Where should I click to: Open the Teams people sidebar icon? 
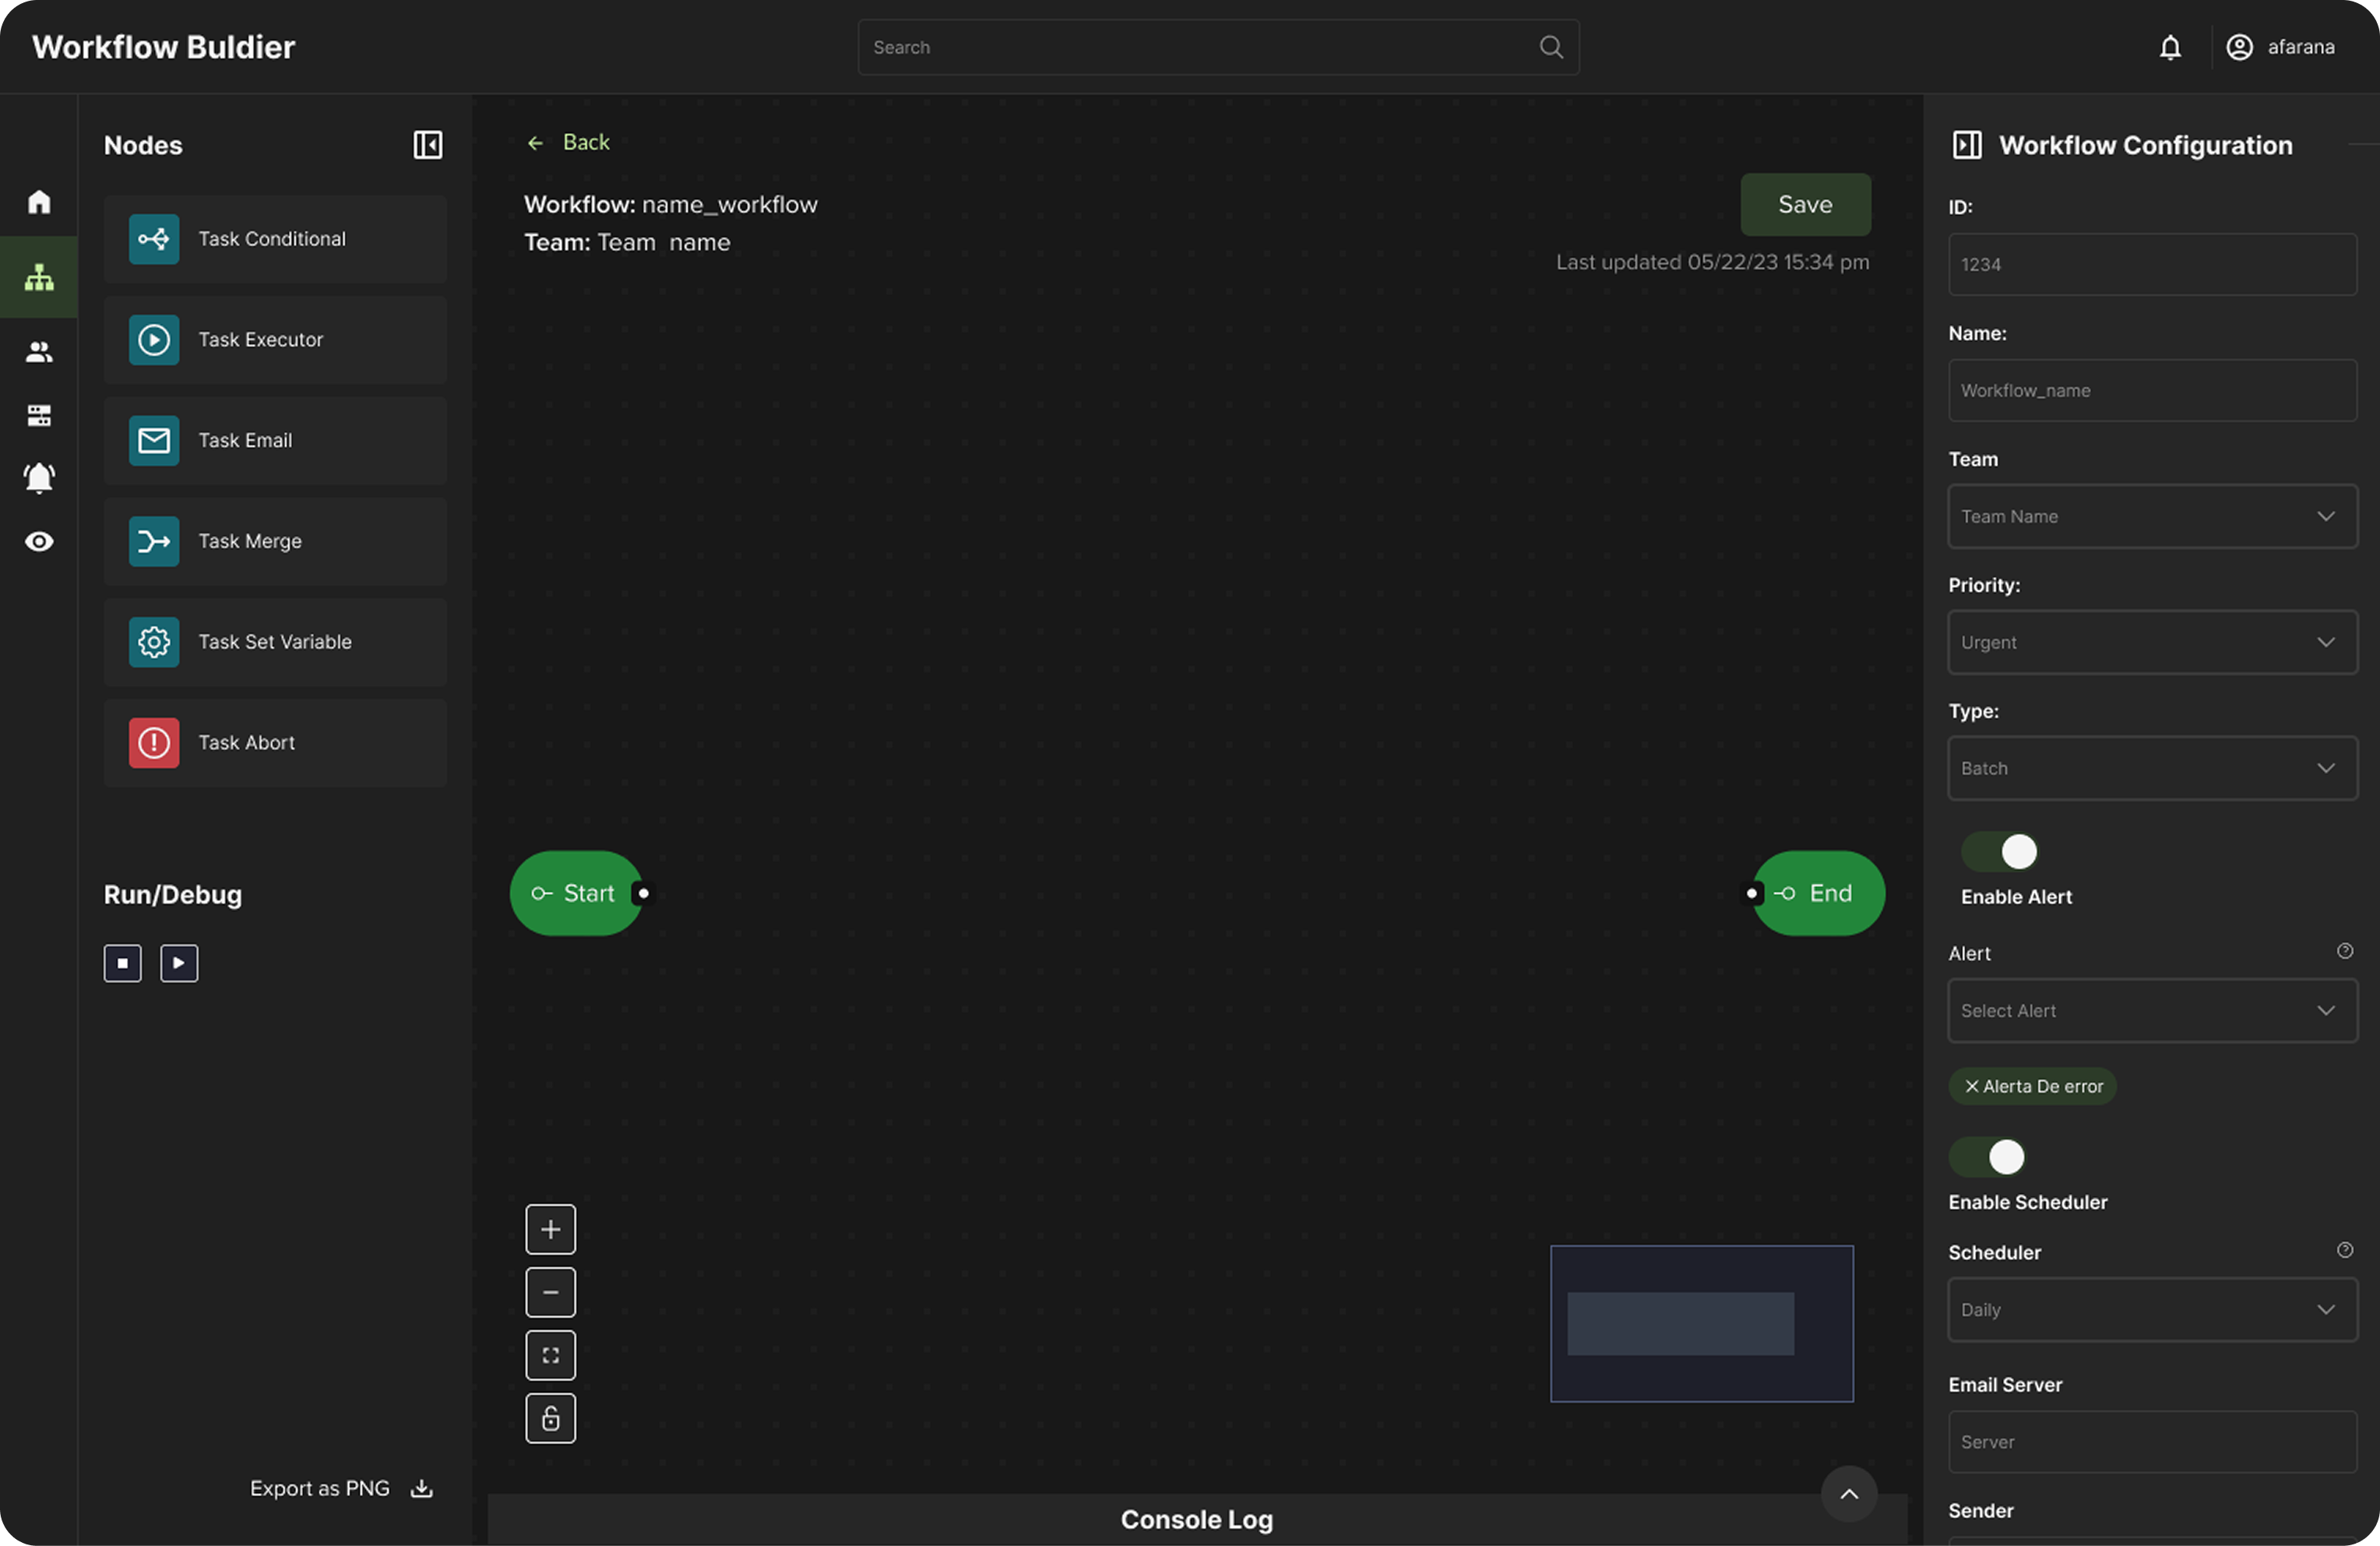coord(39,352)
